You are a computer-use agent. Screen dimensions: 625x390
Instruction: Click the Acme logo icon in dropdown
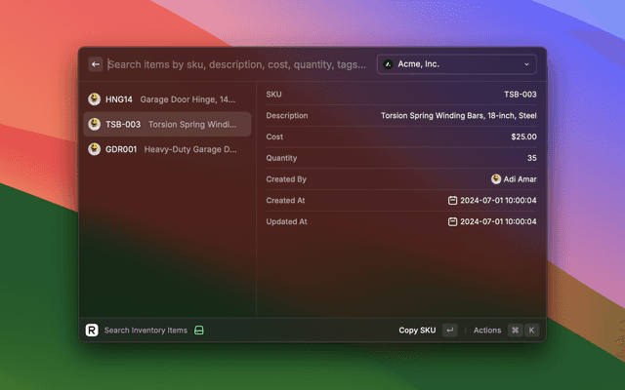click(x=389, y=64)
